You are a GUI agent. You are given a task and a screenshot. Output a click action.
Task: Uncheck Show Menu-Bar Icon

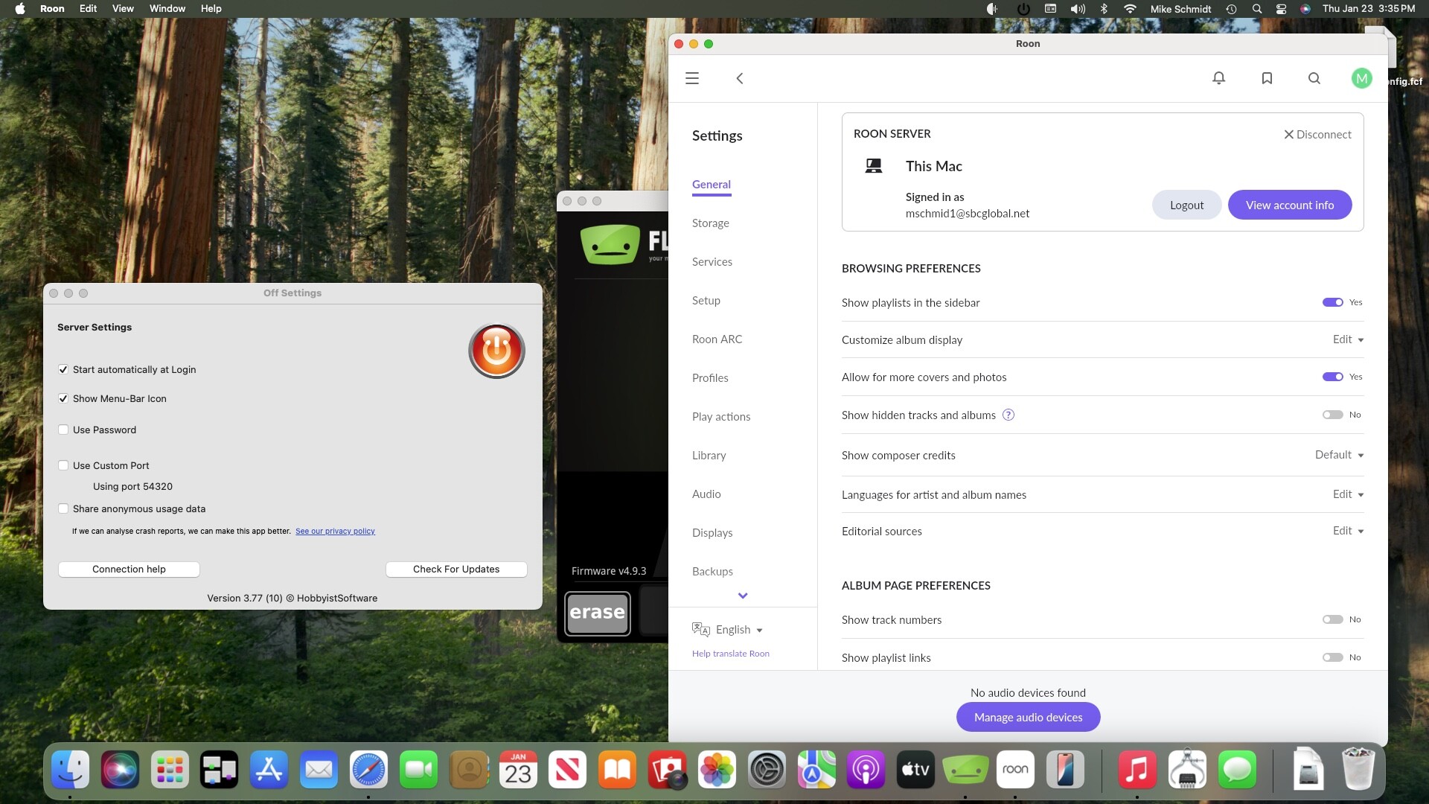pos(63,398)
